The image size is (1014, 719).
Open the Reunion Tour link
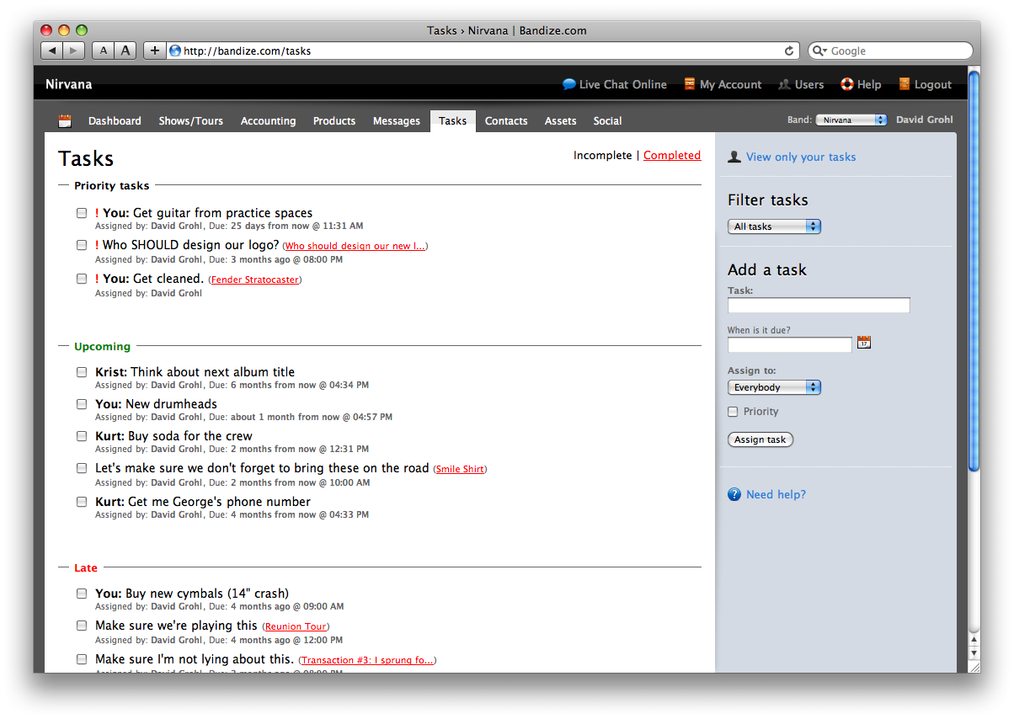click(x=296, y=626)
